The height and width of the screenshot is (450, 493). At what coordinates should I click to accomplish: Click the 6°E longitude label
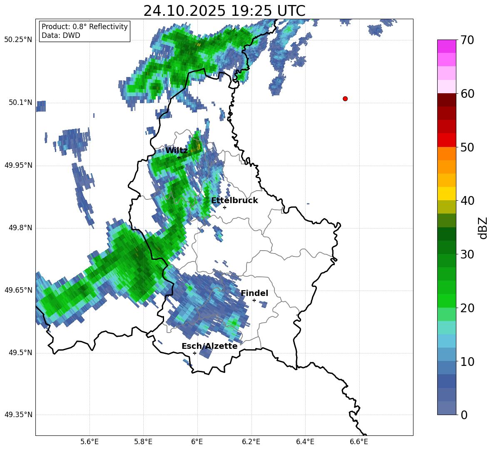pos(197,442)
